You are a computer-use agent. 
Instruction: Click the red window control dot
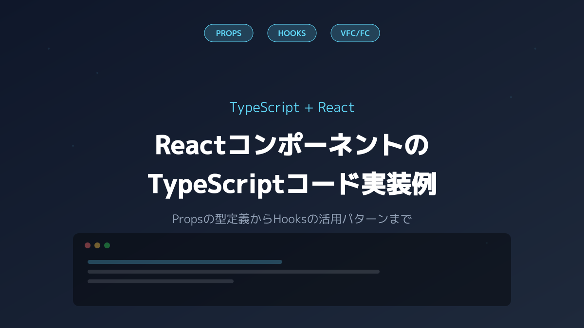pos(88,245)
